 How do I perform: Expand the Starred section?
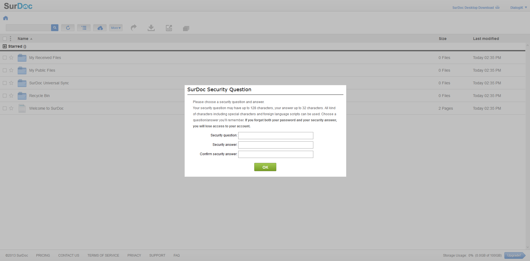pyautogui.click(x=5, y=46)
